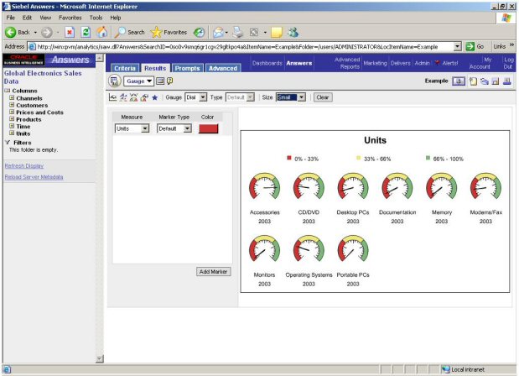
Task: Click the Refresh Display link
Action: pyautogui.click(x=24, y=165)
